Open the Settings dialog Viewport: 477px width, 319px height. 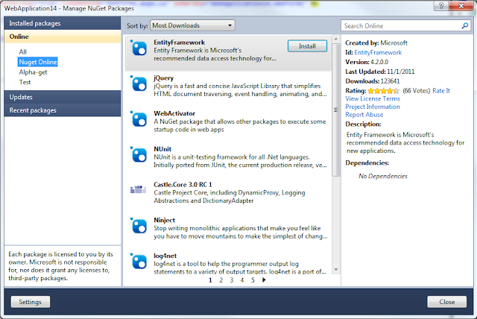point(31,302)
